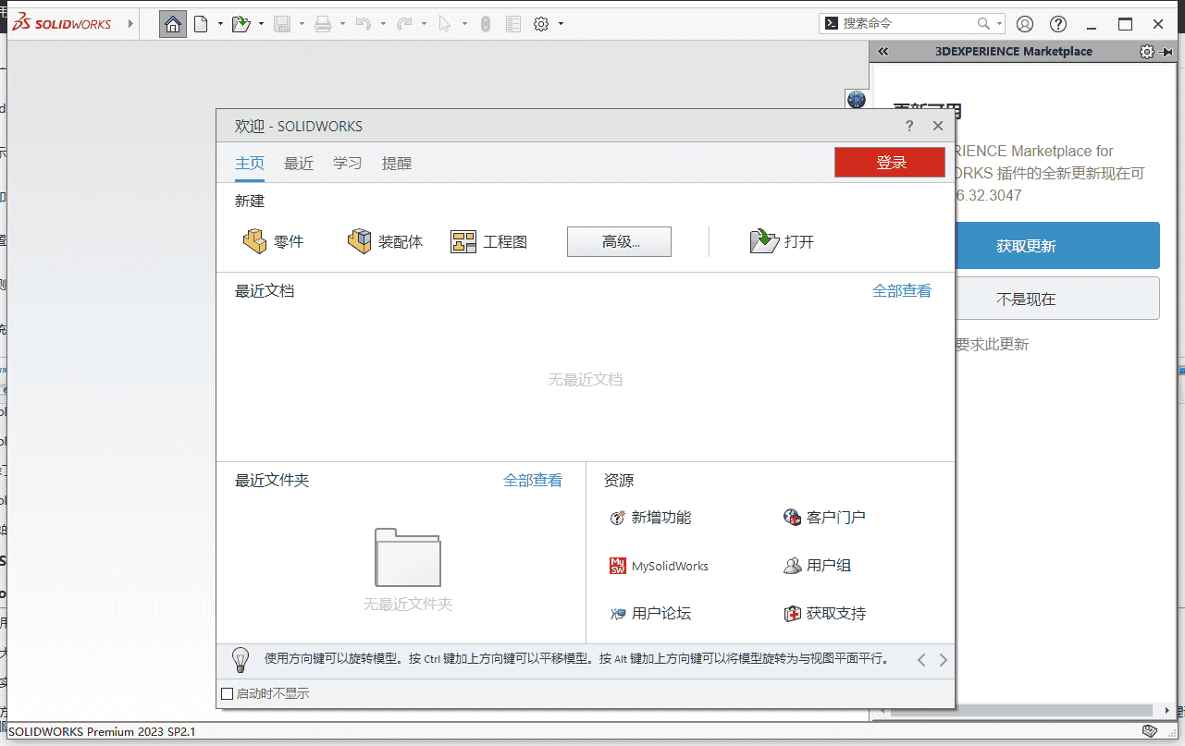1185x746 pixels.
Task: Switch to the 学习 tab
Action: [x=347, y=163]
